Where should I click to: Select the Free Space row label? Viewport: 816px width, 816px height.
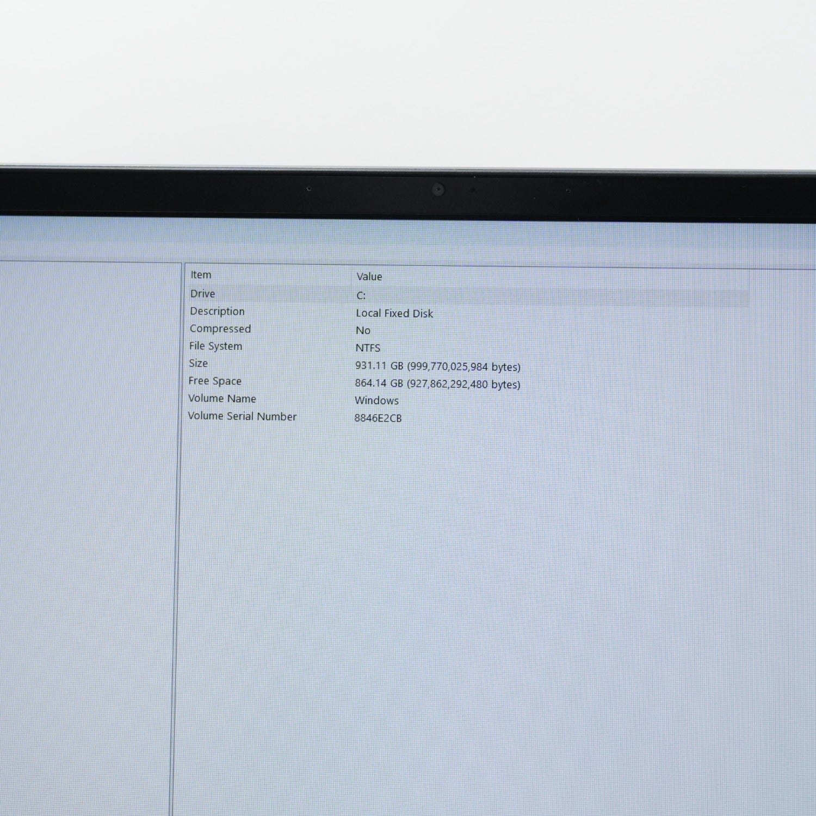(x=215, y=381)
